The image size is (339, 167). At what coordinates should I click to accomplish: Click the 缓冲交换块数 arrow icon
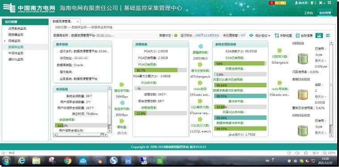[200, 65]
